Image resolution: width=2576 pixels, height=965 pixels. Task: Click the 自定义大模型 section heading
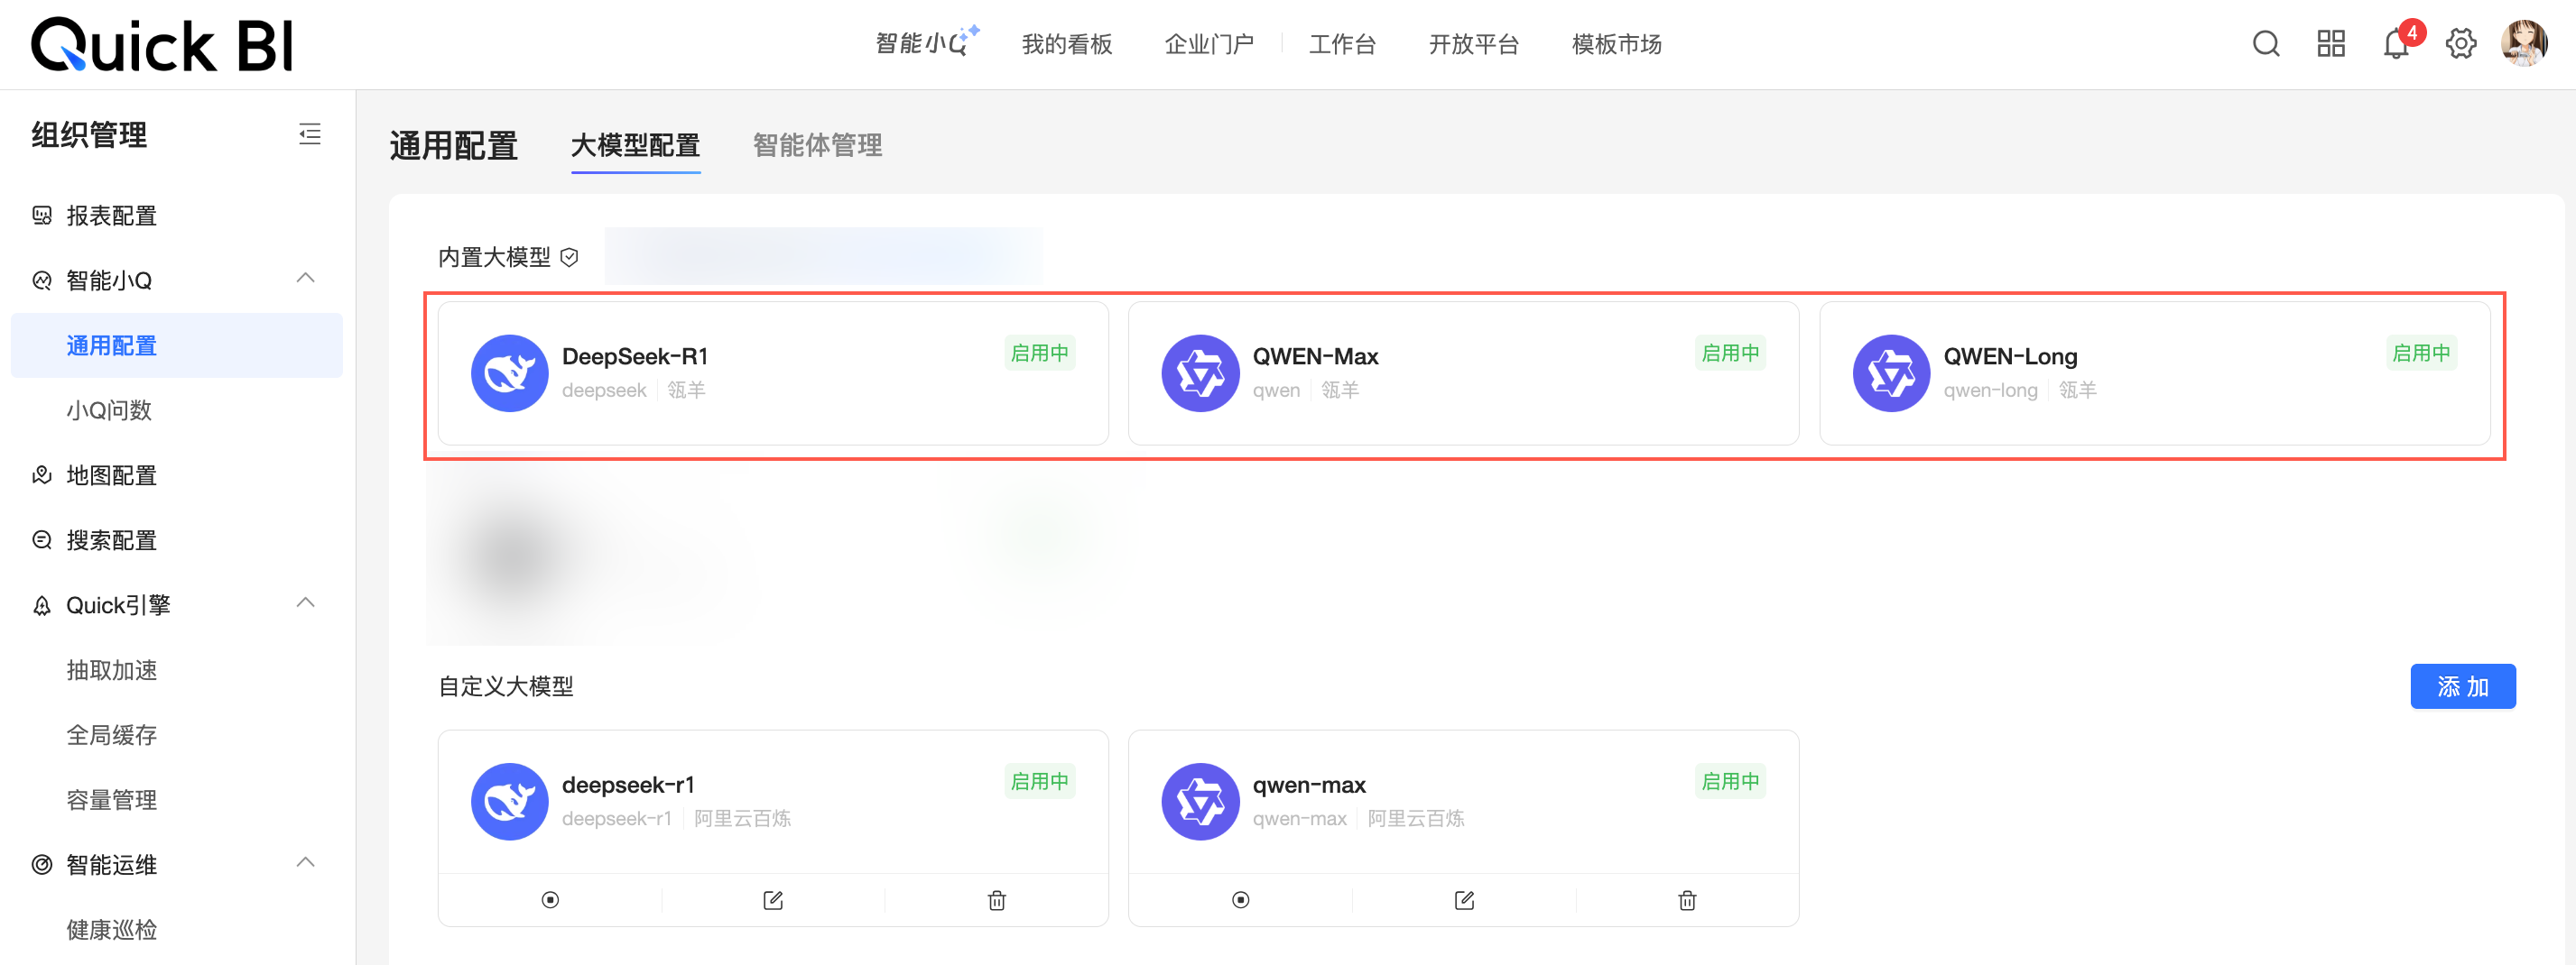coord(506,686)
